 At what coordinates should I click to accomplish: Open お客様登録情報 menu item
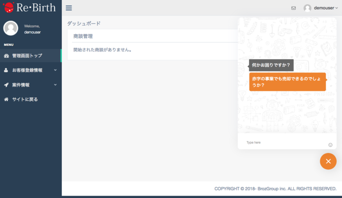[30, 70]
